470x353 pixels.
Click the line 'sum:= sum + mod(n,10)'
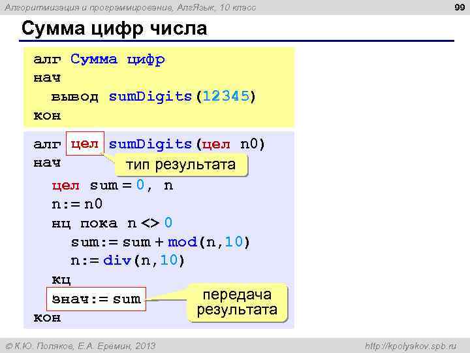[160, 242]
